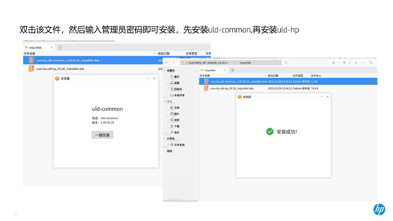The image size is (393, 221).
Task: Open the hamburger menu icon in toolbar
Action: (x=356, y=63)
